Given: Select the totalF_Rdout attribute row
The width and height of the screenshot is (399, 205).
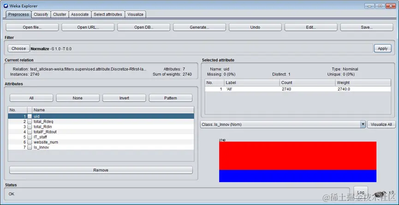Looking at the screenshot, I should (101, 132).
